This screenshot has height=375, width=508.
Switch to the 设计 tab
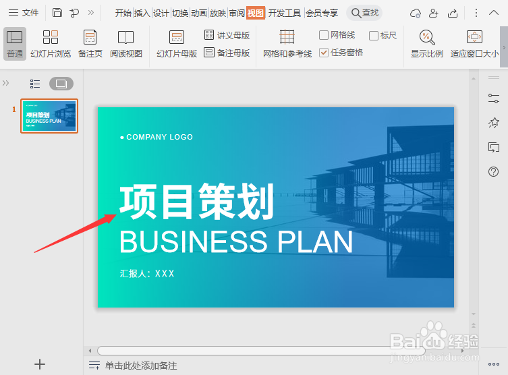[161, 13]
